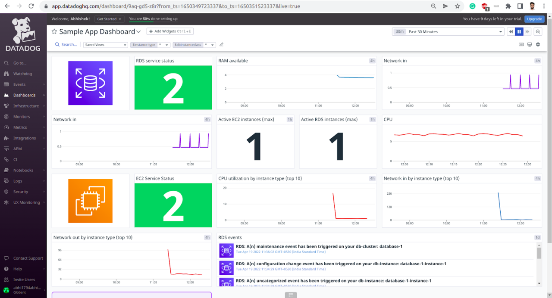This screenshot has width=552, height=298.
Task: Click the Security shield icon
Action: click(6, 192)
